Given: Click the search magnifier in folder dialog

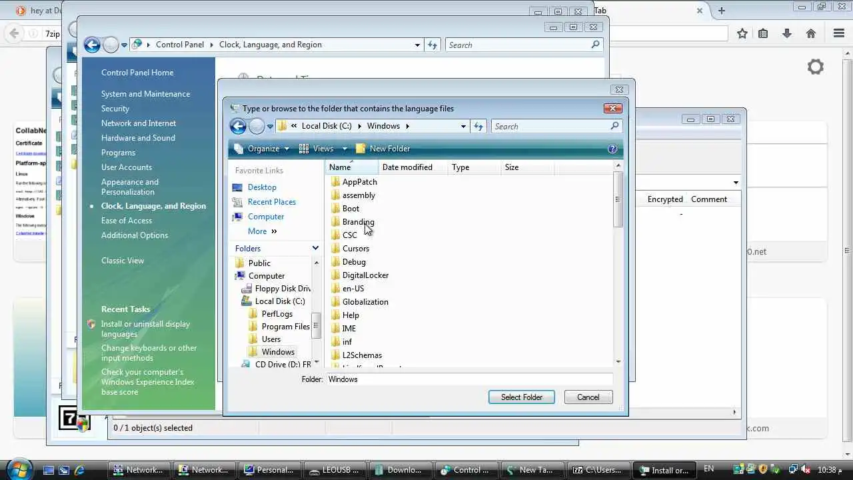Looking at the screenshot, I should tap(614, 125).
